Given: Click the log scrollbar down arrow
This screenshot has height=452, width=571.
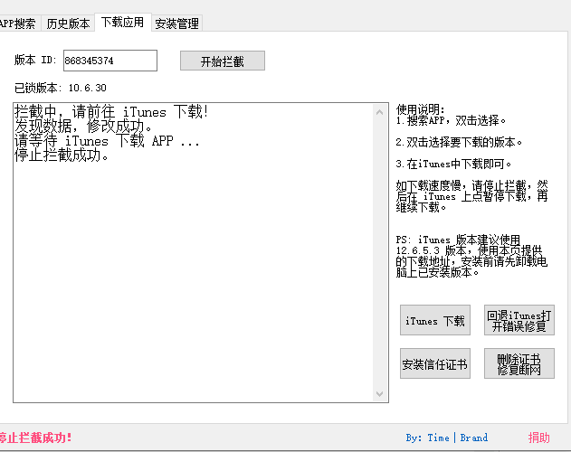Looking at the screenshot, I should tap(380, 394).
